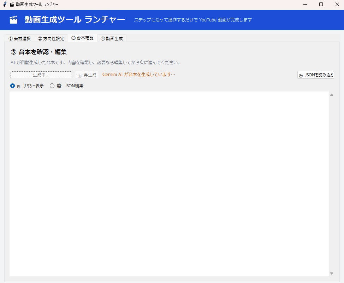Screen dimensions: 344x283
Task: Click the scroll-down arrow of the script area
Action: coord(332,273)
